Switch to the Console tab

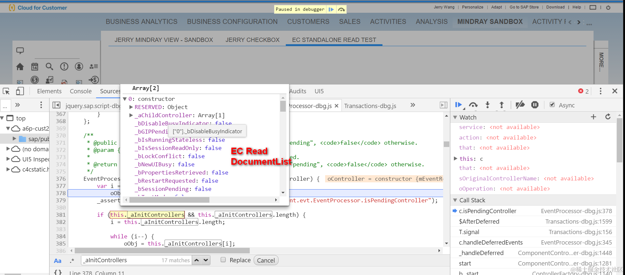81,91
